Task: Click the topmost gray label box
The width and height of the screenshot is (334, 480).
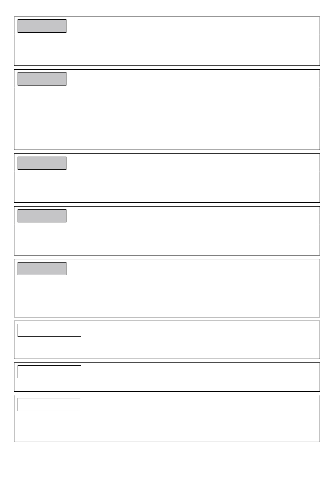Action: coord(42,26)
